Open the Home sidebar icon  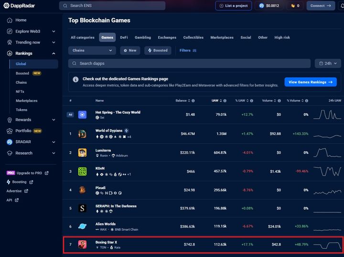(x=10, y=20)
